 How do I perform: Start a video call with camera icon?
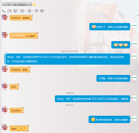coord(9,11)
